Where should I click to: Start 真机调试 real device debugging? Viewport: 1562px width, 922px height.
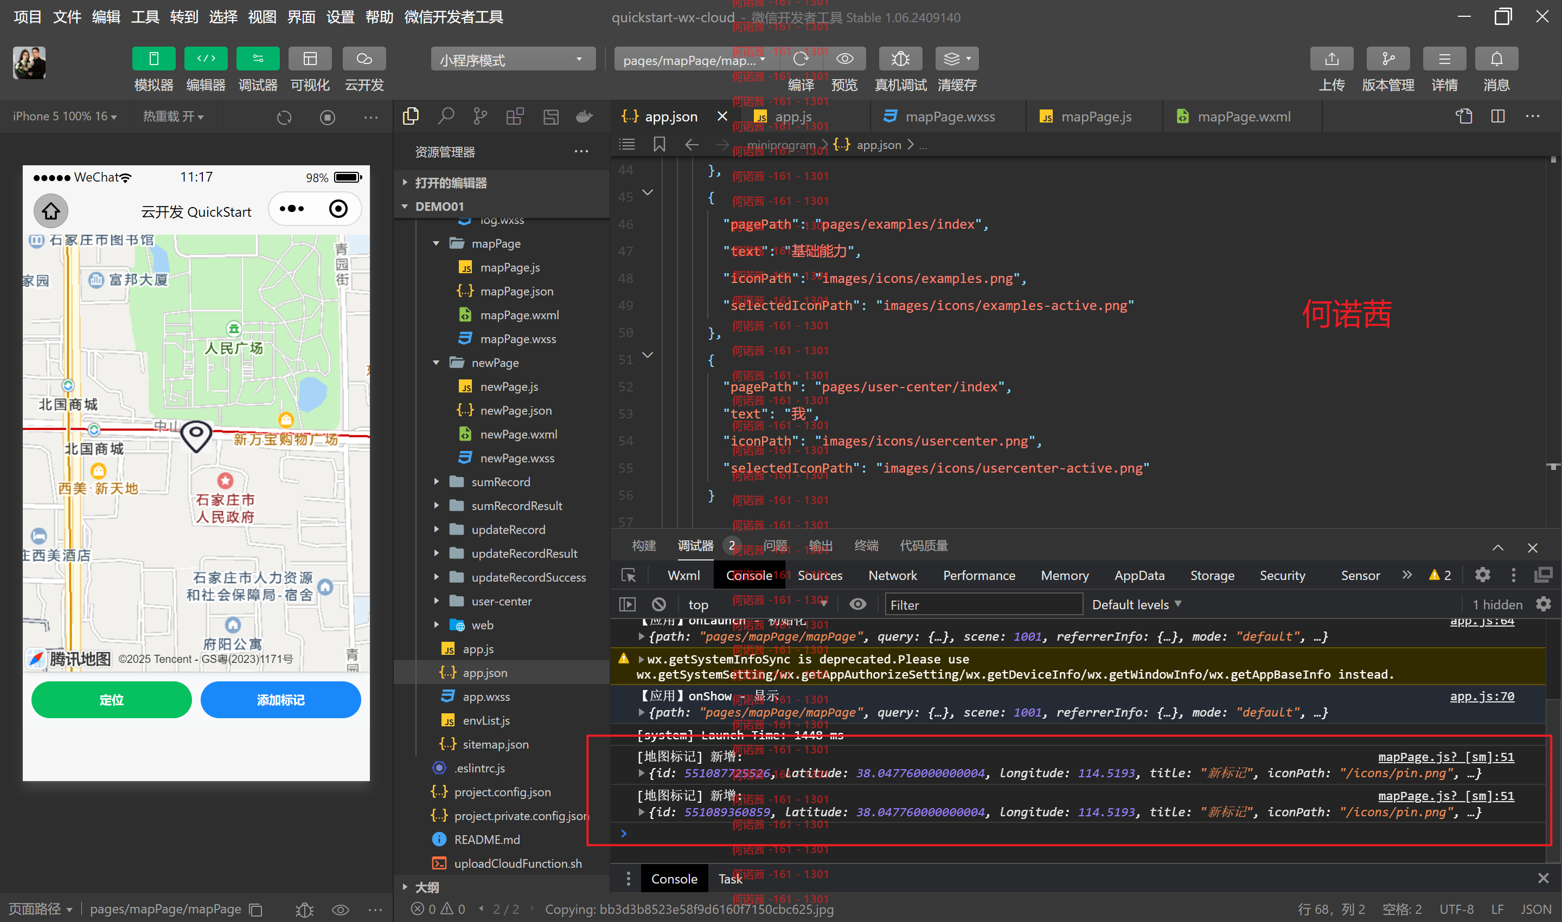pyautogui.click(x=900, y=59)
